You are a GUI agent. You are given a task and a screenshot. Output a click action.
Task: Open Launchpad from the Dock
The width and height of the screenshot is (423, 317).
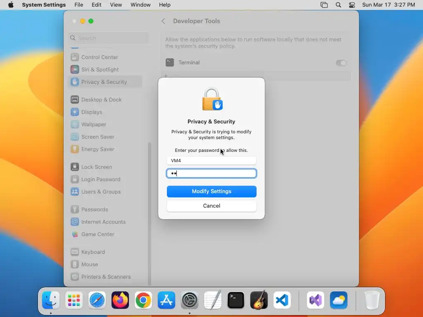pyautogui.click(x=74, y=300)
